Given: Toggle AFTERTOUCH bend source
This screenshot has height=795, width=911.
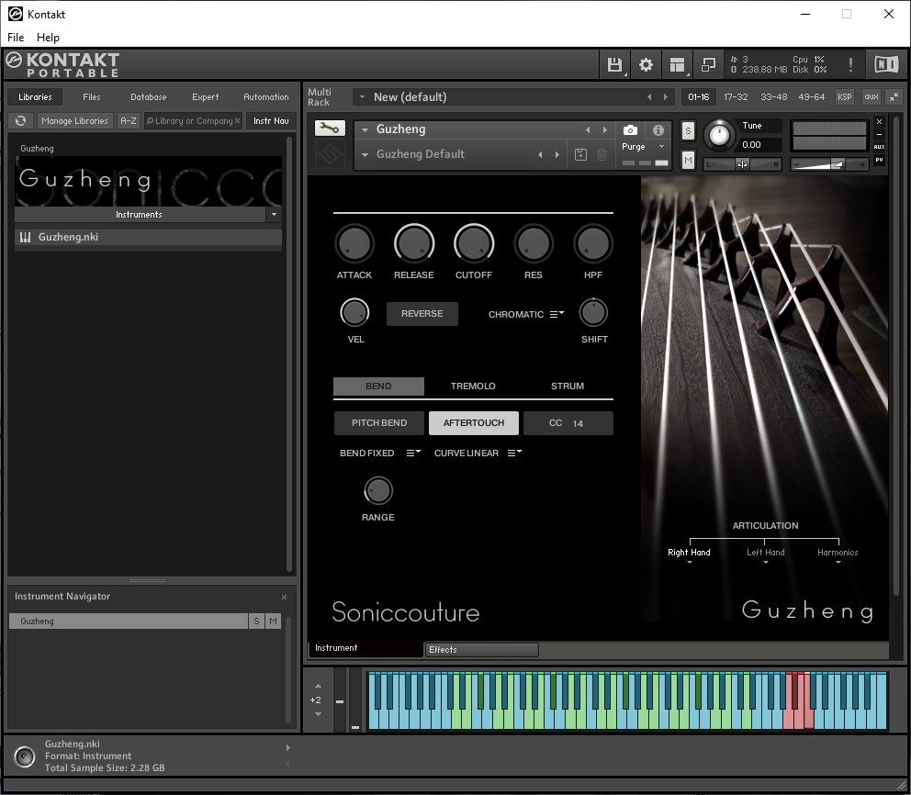Looking at the screenshot, I should tap(474, 423).
